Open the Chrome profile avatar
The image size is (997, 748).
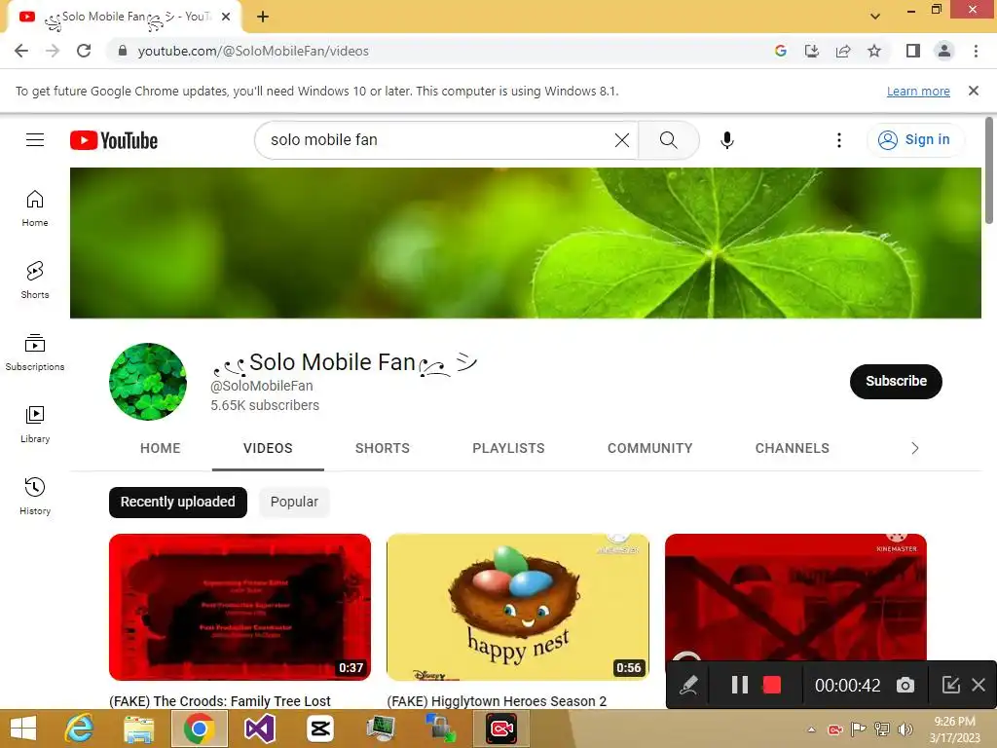pos(944,51)
